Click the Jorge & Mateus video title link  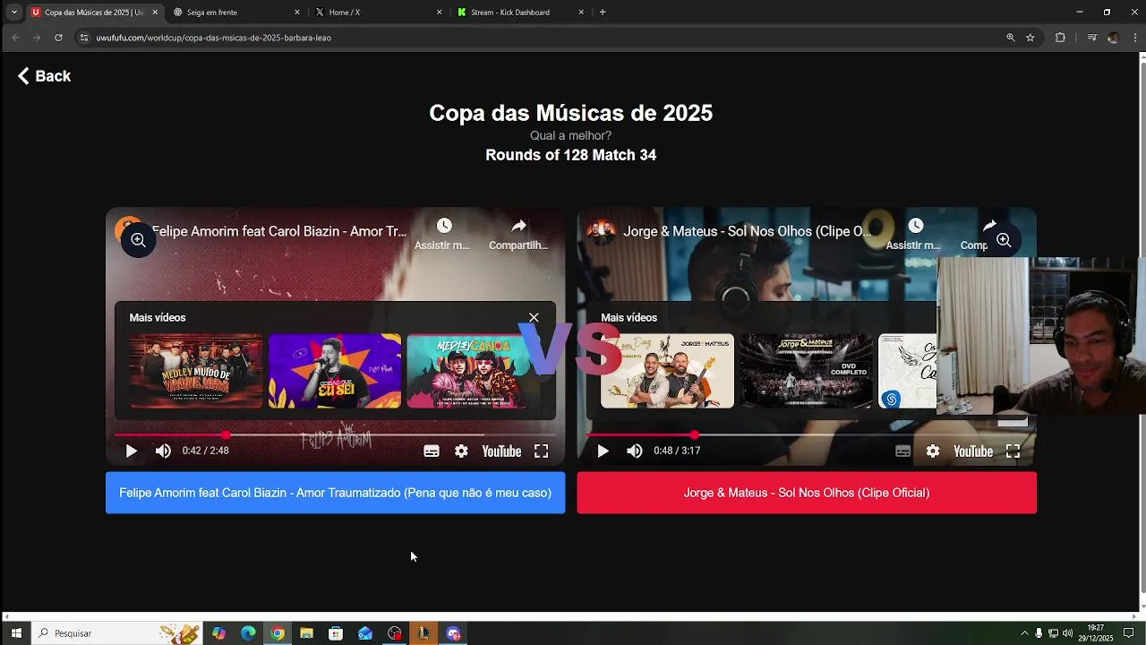tap(747, 231)
